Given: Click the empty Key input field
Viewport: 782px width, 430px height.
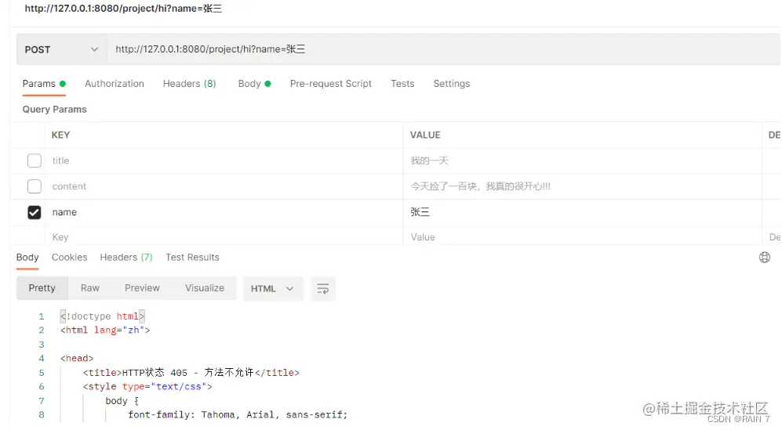Looking at the screenshot, I should 224,237.
